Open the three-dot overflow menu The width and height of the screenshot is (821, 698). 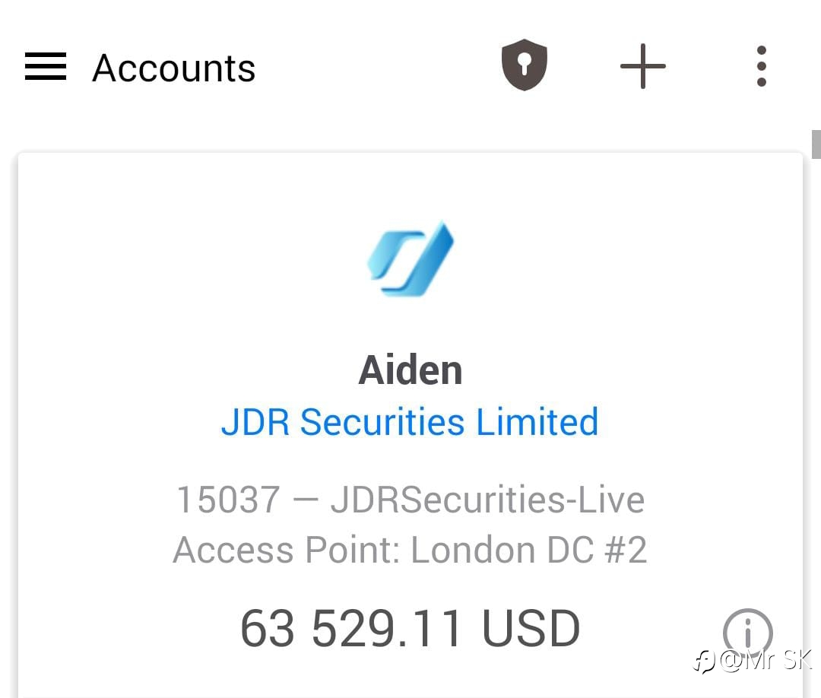(761, 66)
